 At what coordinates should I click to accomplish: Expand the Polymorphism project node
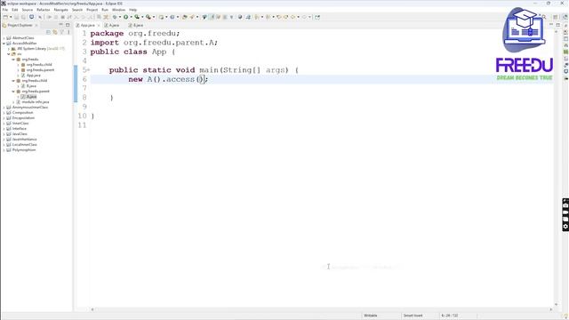4,150
